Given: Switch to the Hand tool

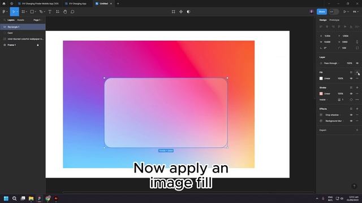Looking at the screenshot, I should 65,12.
